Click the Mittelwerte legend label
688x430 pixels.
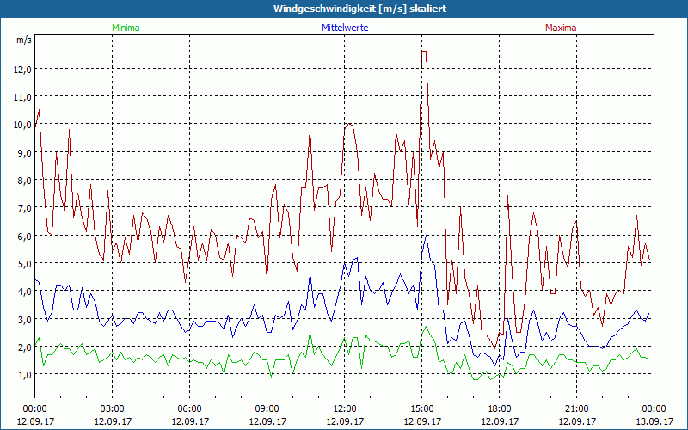(345, 28)
